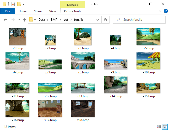
Task: Select the x18.bmp wooden cabin thumbnail
Action: click(x=83, y=109)
